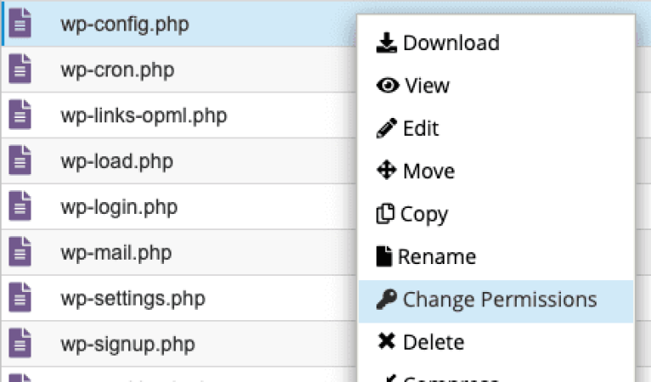This screenshot has height=382, width=651.
Task: Select wp-signup.php in the list
Action: 127,345
